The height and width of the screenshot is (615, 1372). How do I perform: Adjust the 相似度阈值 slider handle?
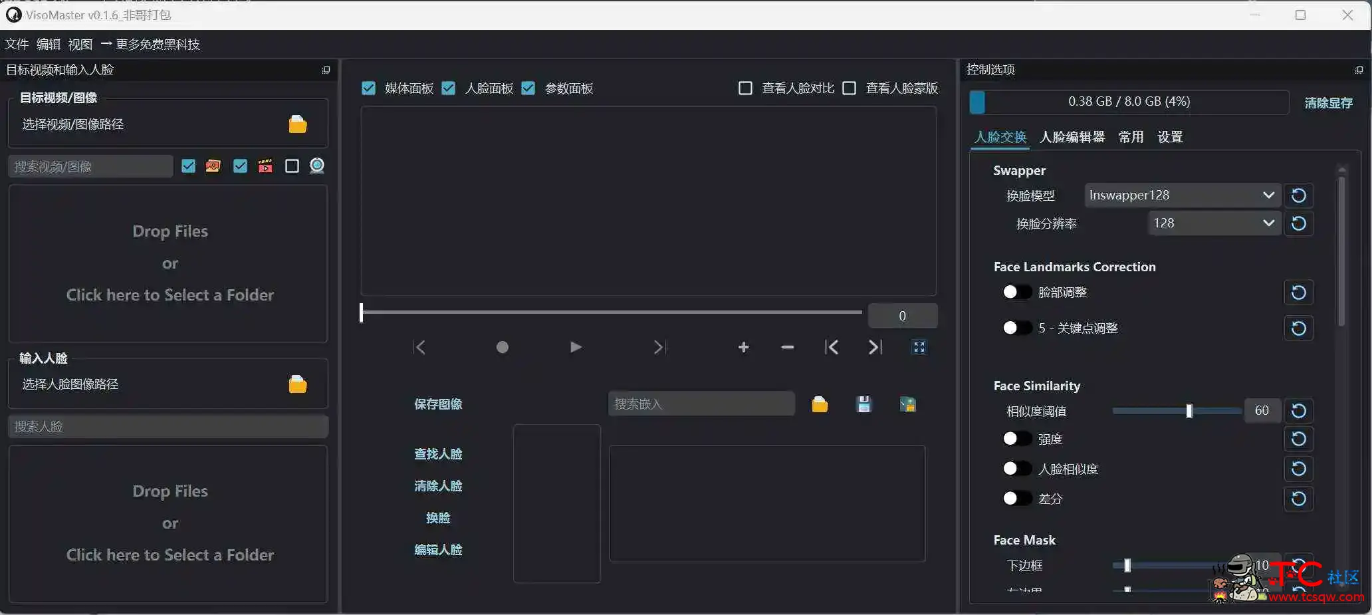(1189, 411)
